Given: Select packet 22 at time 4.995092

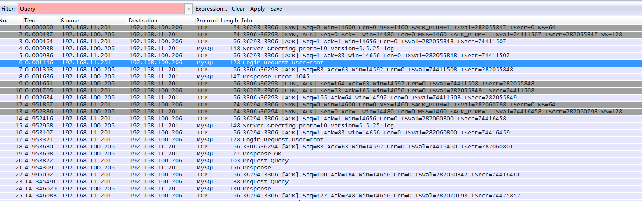Looking at the screenshot, I should tap(321, 175).
